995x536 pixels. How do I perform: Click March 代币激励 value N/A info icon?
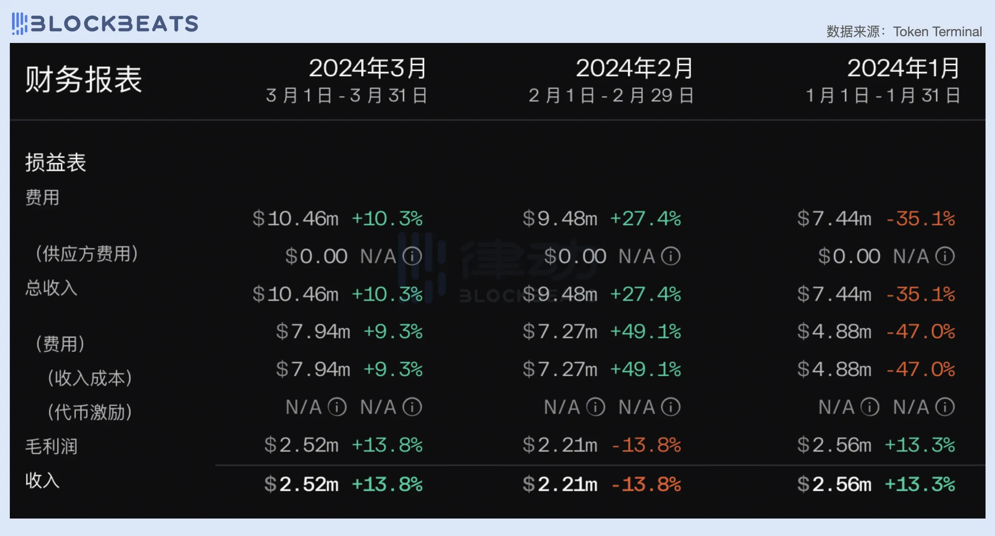(x=337, y=407)
